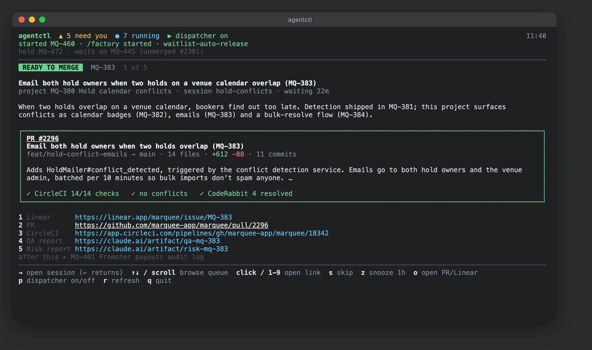Click 'feat/hold-conflict-emails' branch name
Viewport: 592px width, 350px height.
point(77,154)
